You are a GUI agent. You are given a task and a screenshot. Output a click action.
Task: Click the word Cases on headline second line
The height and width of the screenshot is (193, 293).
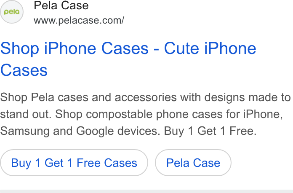24,70
